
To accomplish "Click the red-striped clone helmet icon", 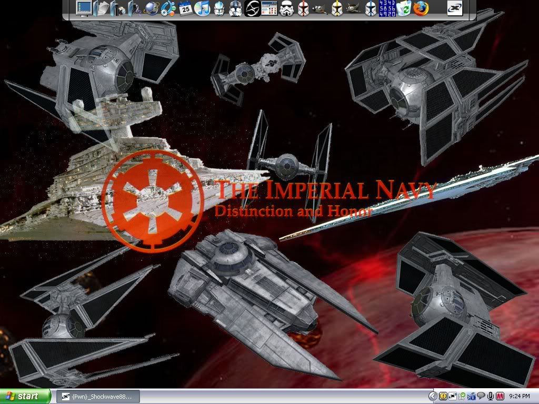I will coord(303,8).
